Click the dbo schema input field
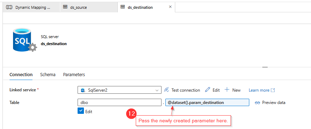Image resolution: width=311 pixels, height=129 pixels. [x=120, y=103]
